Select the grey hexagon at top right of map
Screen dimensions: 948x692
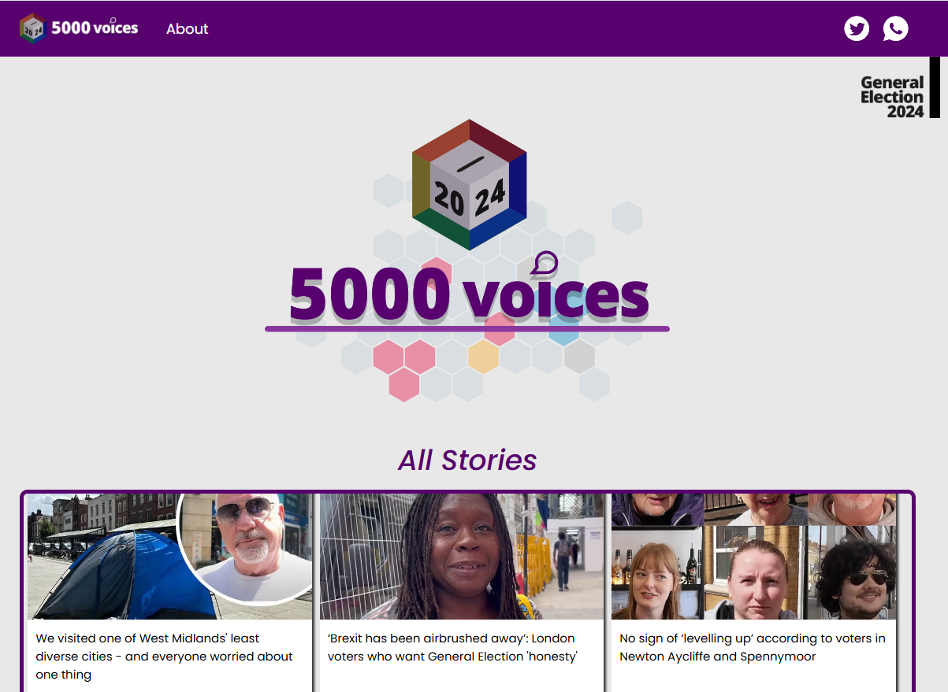(x=627, y=217)
